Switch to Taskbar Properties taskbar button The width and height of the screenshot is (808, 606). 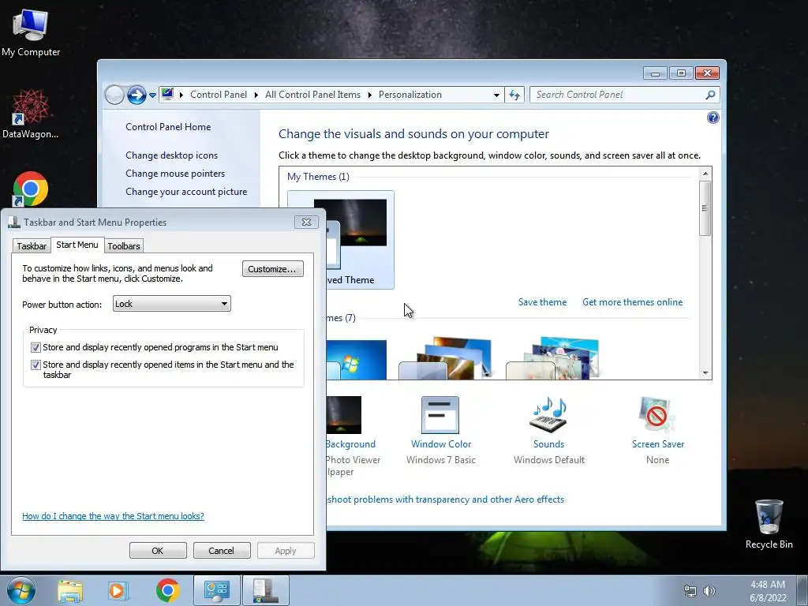pyautogui.click(x=265, y=590)
